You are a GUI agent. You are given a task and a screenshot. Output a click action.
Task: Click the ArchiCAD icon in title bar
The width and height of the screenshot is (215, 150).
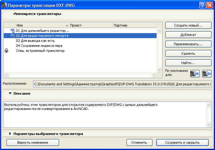(x=4, y=5)
